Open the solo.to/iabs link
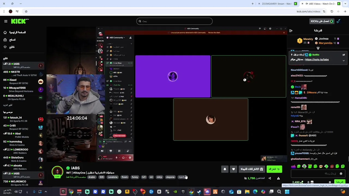This screenshot has height=196, width=349. click(x=317, y=60)
